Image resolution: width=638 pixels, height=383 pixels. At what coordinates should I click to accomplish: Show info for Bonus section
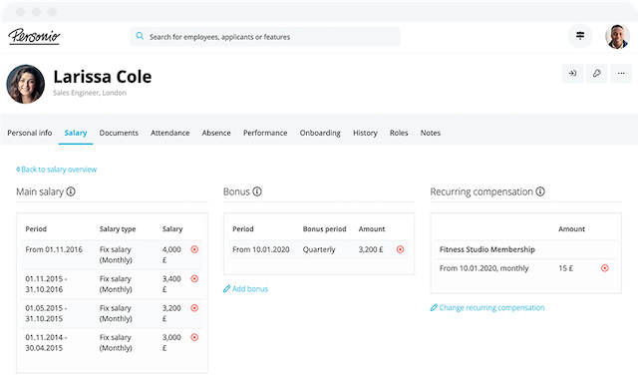tap(257, 191)
